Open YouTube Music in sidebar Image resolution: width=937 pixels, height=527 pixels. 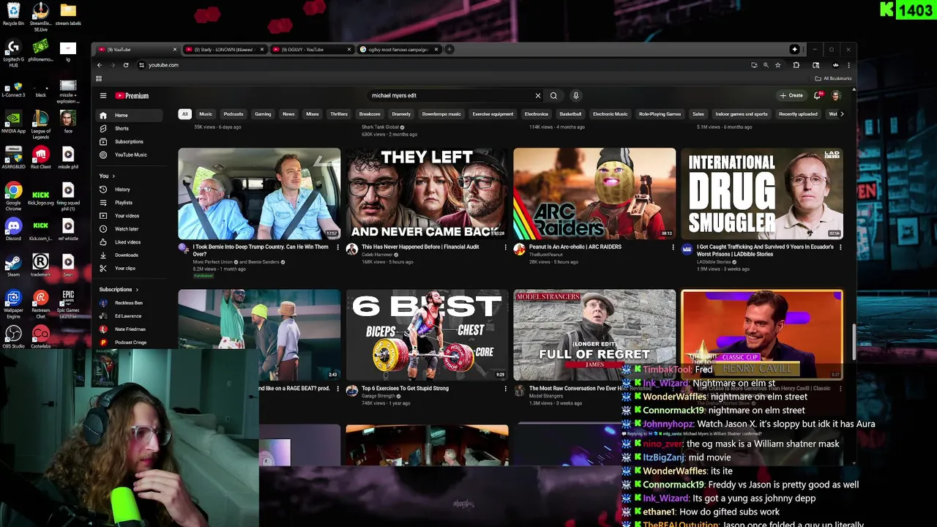click(x=129, y=155)
